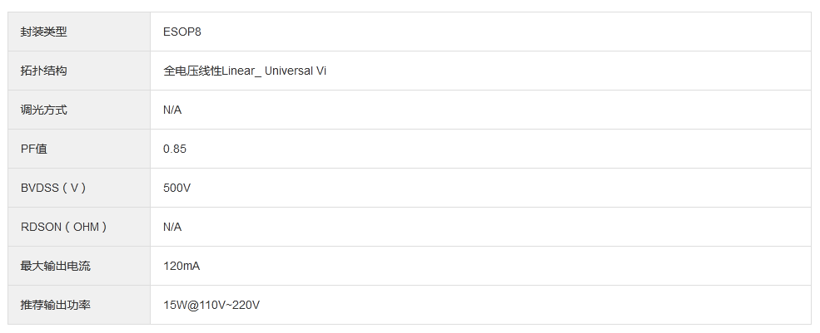Click the 拓扑结构 label cell
The image size is (820, 333).
pyautogui.click(x=43, y=71)
